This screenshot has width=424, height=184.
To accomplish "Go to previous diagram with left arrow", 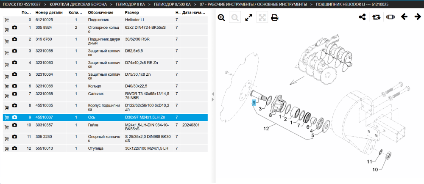I will click(x=404, y=17).
